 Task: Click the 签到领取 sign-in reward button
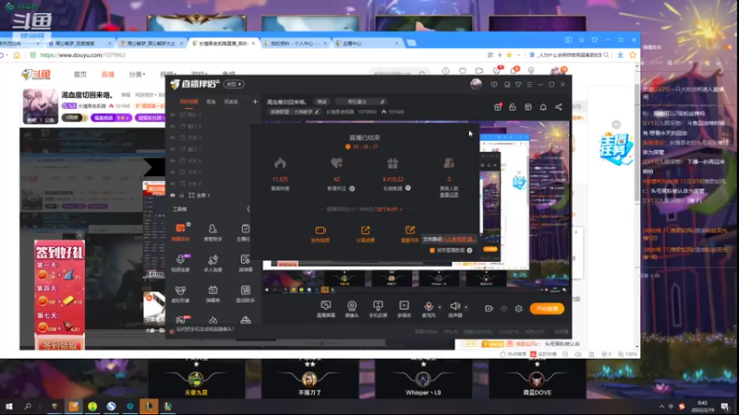(59, 345)
